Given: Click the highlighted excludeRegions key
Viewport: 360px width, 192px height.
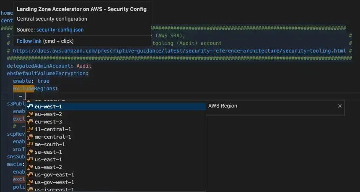Looking at the screenshot, I should click(x=34, y=89).
